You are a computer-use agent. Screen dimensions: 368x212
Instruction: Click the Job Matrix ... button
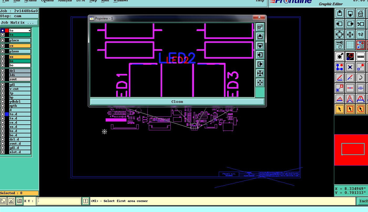tap(19, 23)
